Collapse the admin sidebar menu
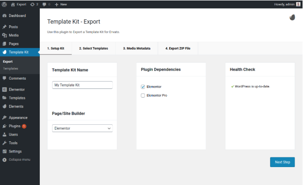Viewport: 303px width, 185px height. coord(16,160)
